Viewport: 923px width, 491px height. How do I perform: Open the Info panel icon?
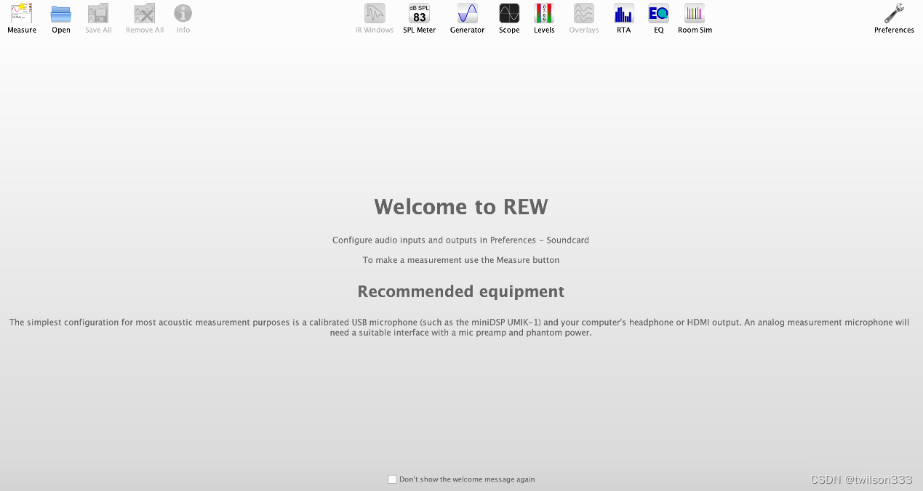(183, 13)
